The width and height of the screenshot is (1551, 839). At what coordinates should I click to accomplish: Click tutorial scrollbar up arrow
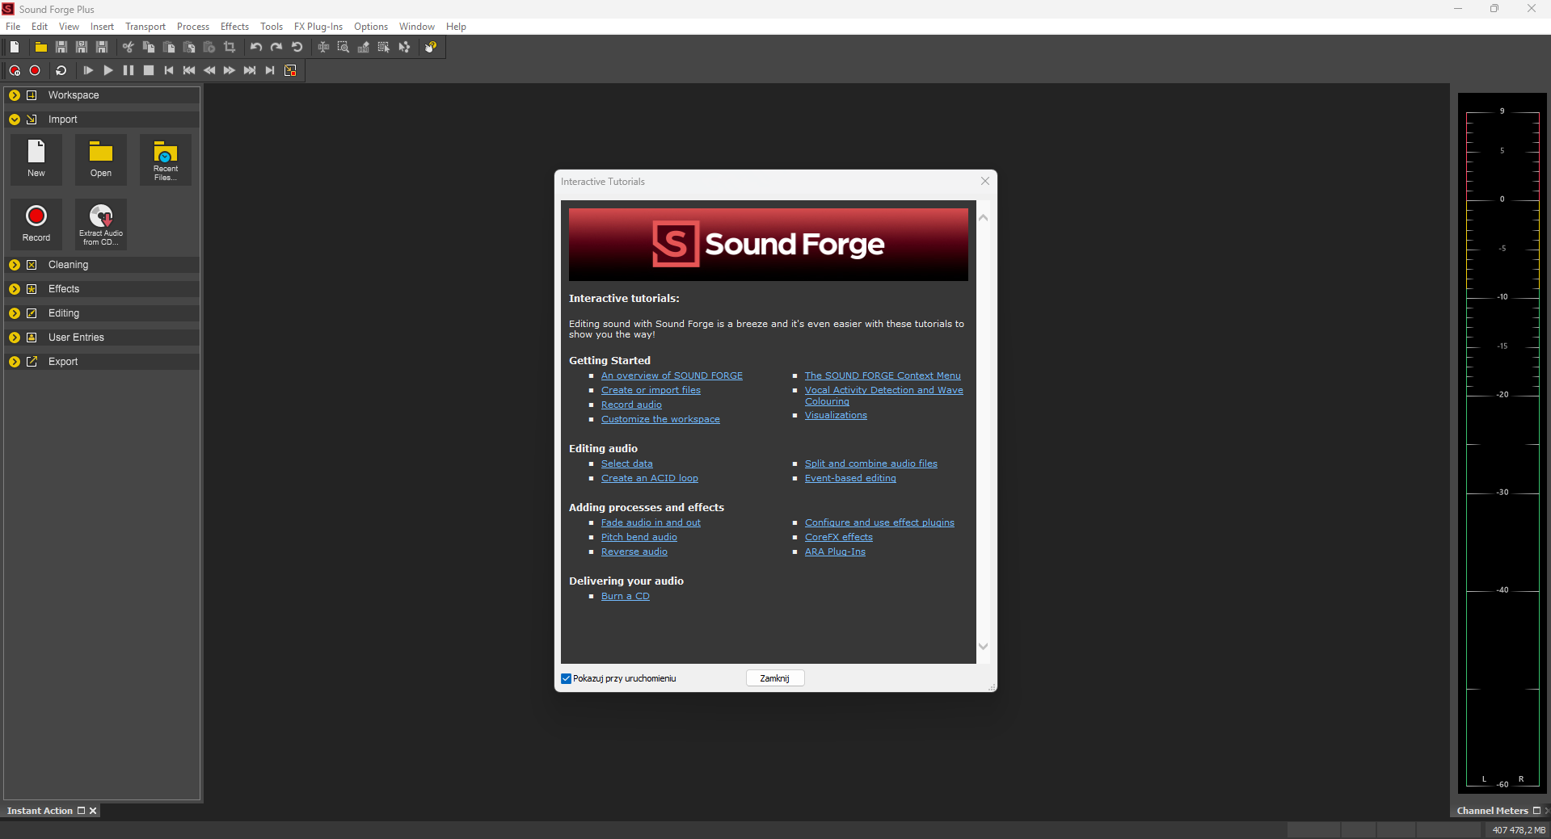tap(984, 218)
